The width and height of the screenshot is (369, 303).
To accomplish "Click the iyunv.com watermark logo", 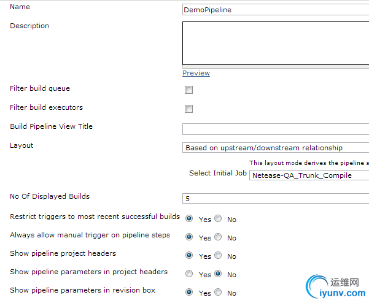I will (336, 286).
